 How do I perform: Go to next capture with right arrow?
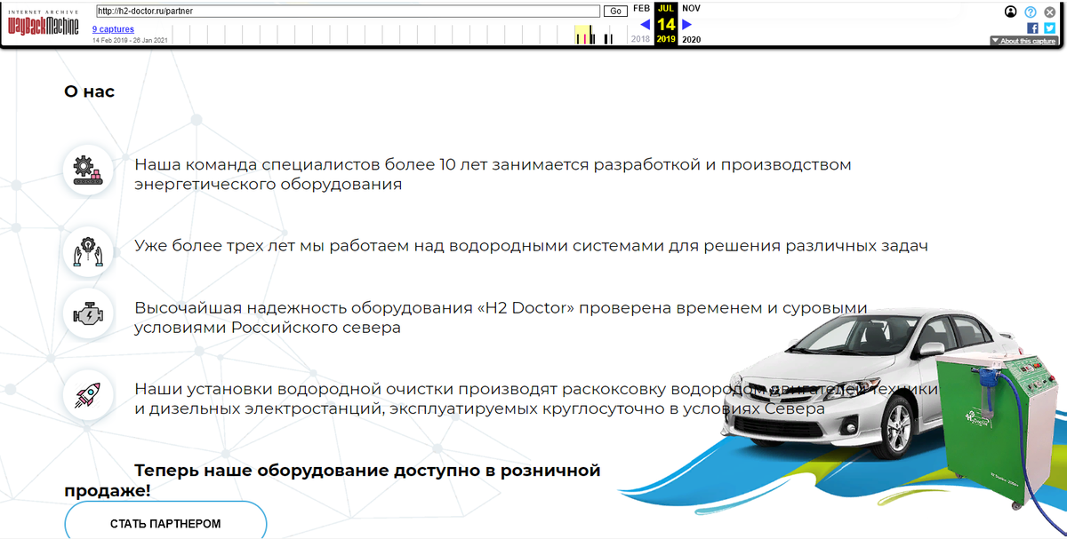[x=686, y=24]
